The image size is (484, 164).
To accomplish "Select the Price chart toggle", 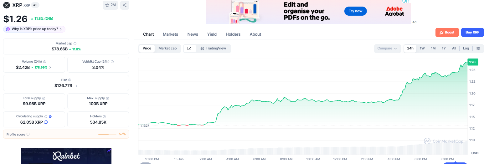I will (147, 48).
